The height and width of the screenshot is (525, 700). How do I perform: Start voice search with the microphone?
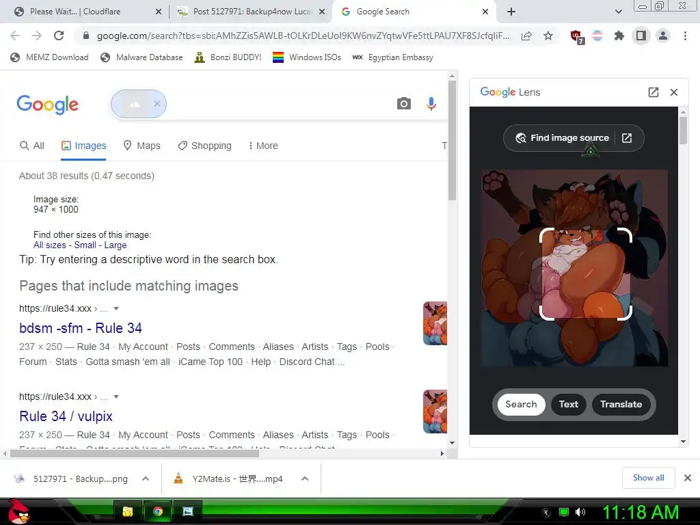(431, 104)
